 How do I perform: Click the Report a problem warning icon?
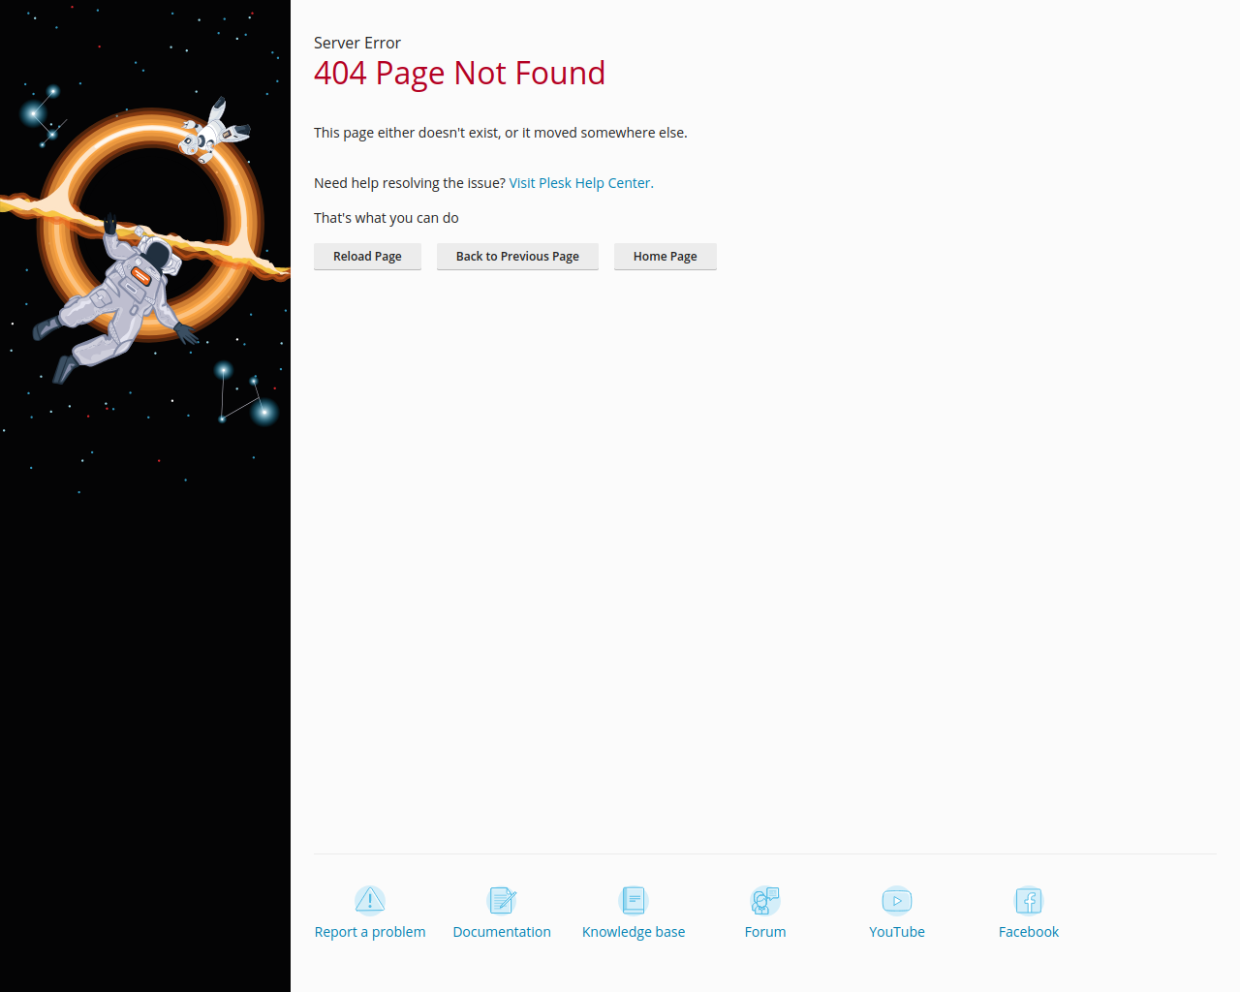point(370,901)
